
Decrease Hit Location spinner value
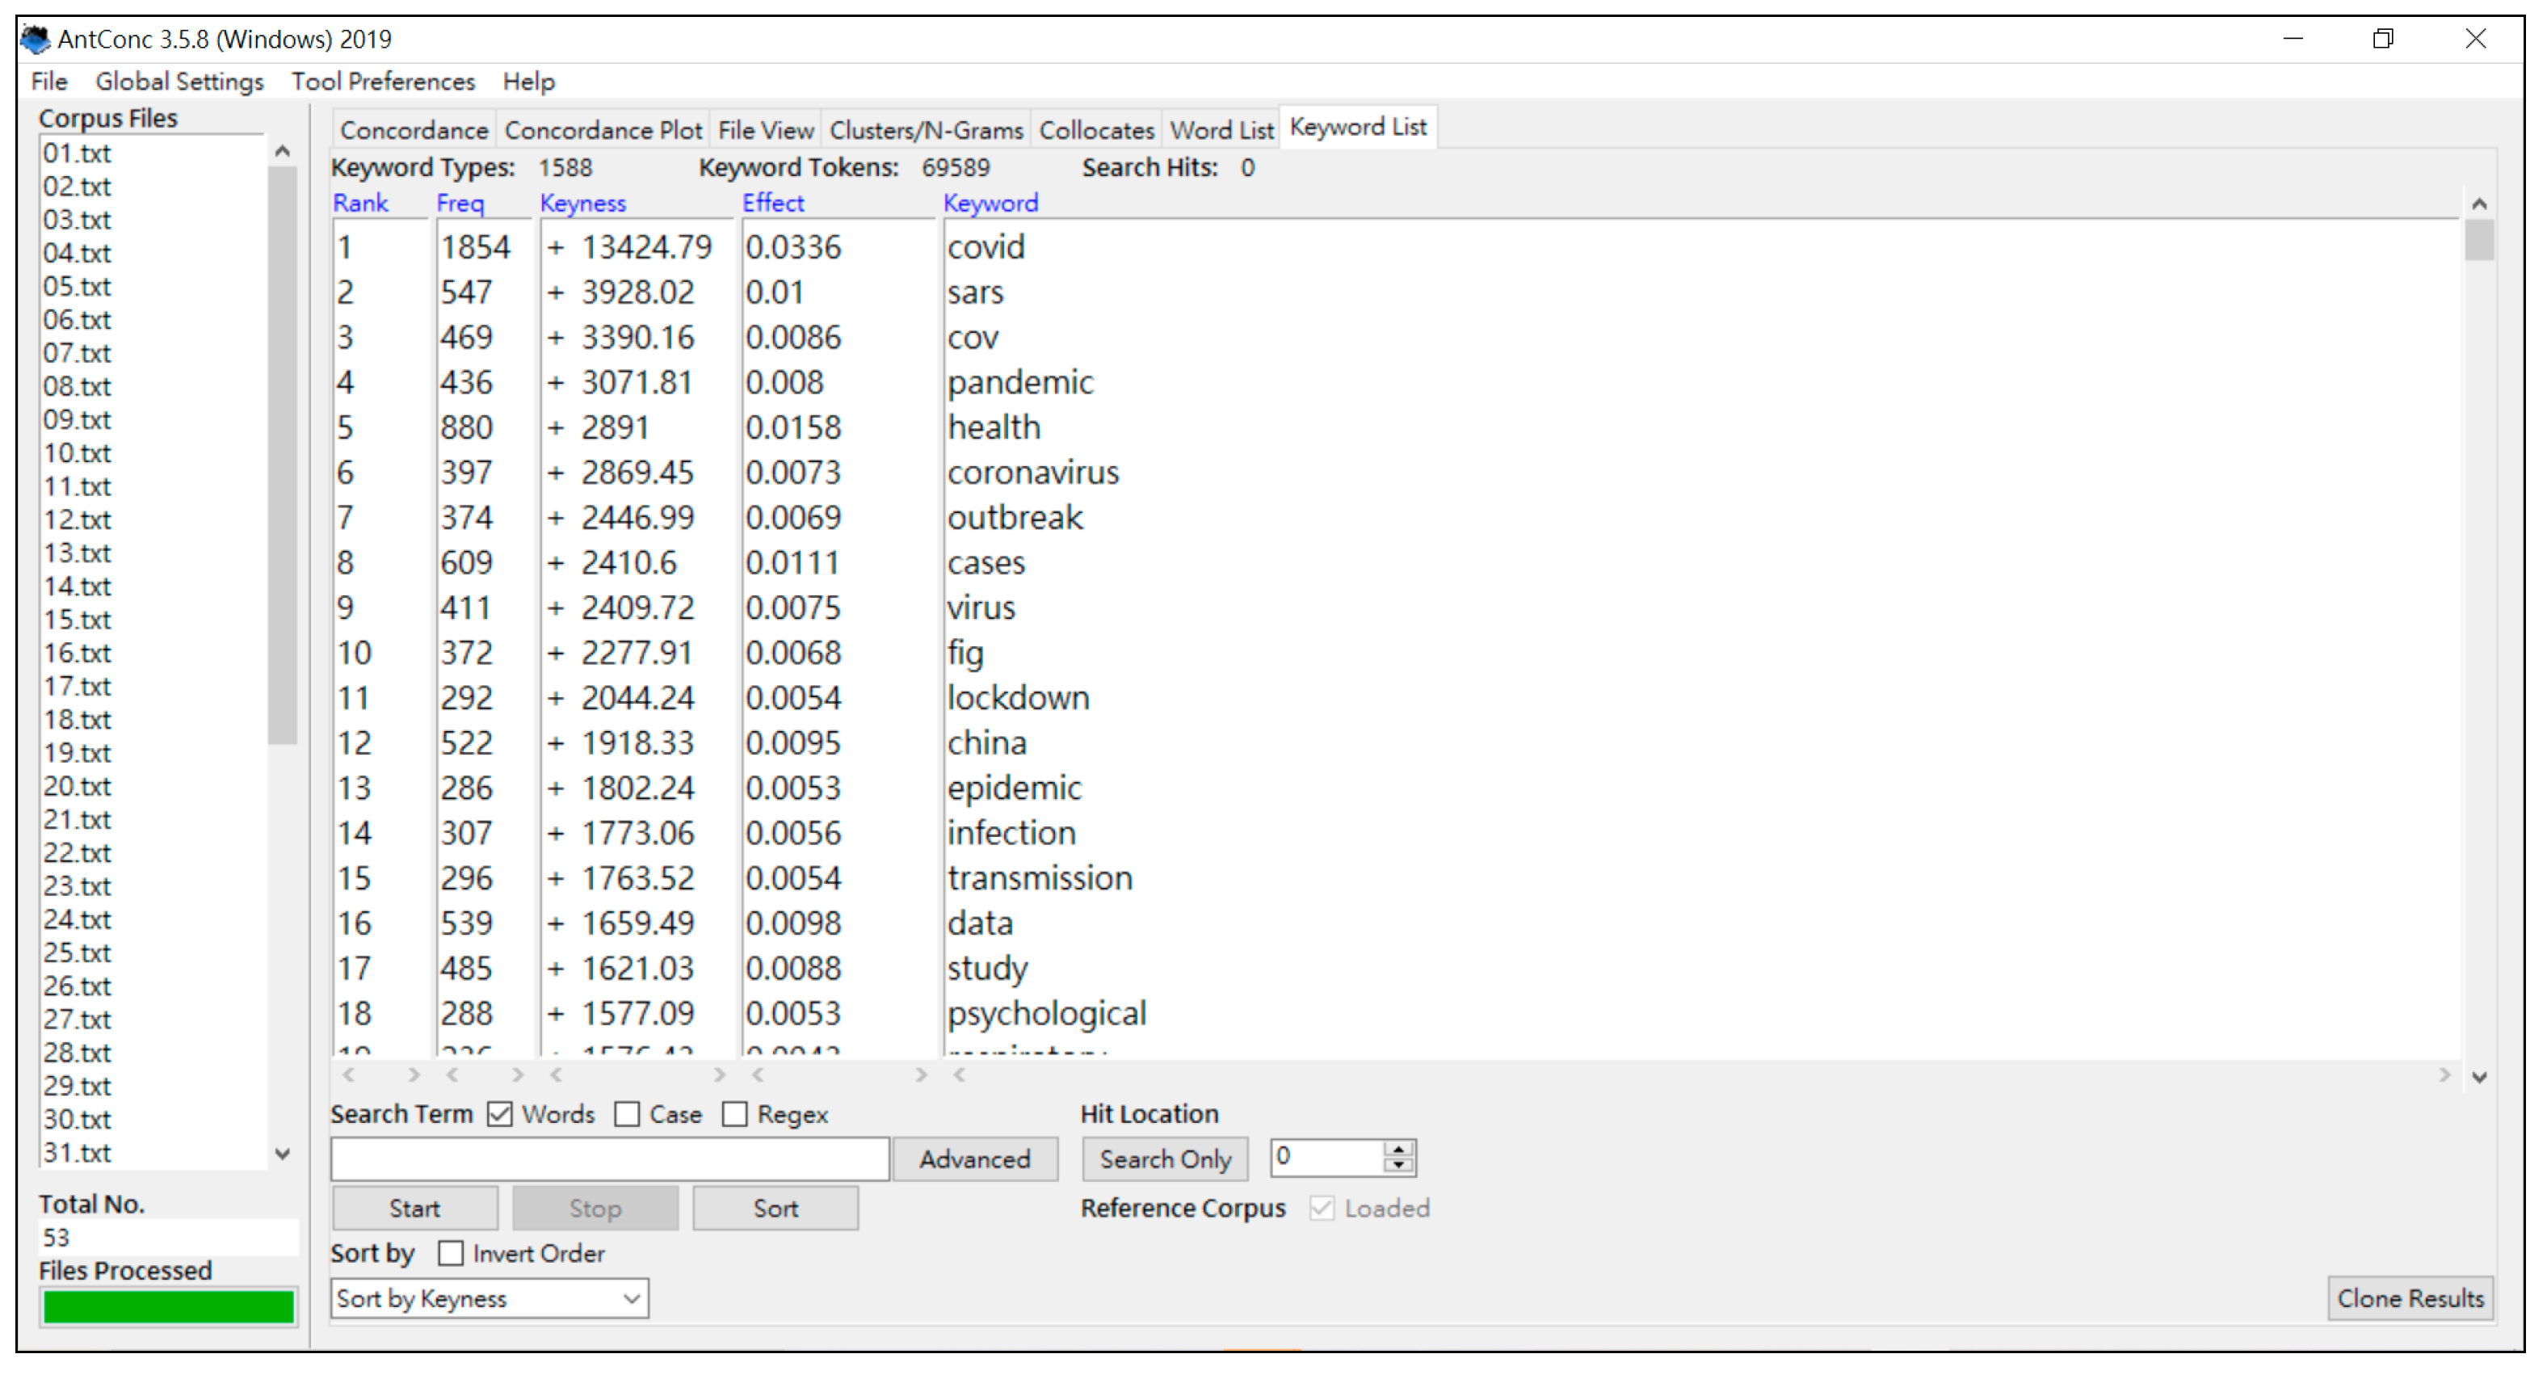point(1398,1166)
